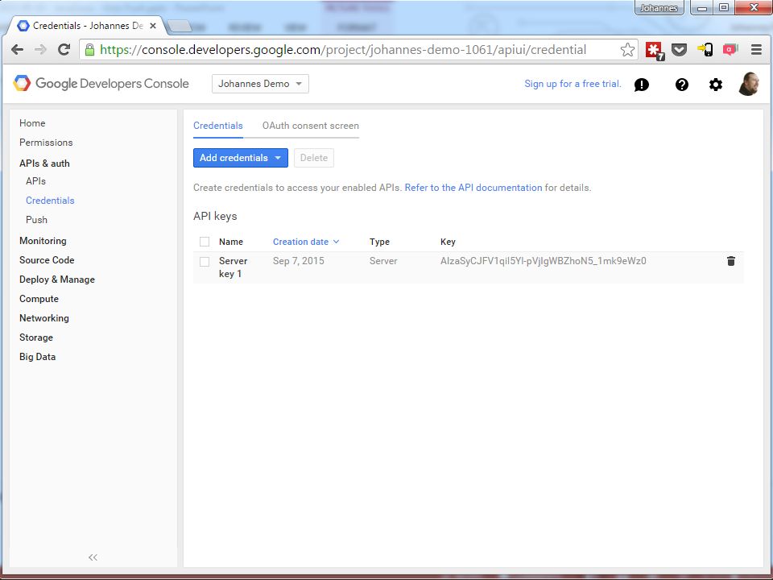The image size is (773, 580).
Task: Expand Big Data in the sidebar
Action: [x=38, y=357]
